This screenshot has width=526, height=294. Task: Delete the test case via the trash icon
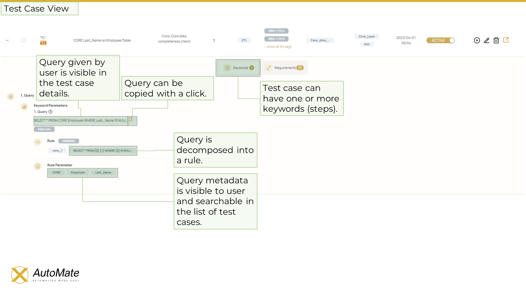(x=496, y=40)
